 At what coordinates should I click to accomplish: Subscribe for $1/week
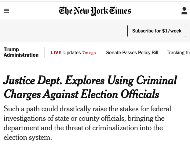tap(157, 31)
